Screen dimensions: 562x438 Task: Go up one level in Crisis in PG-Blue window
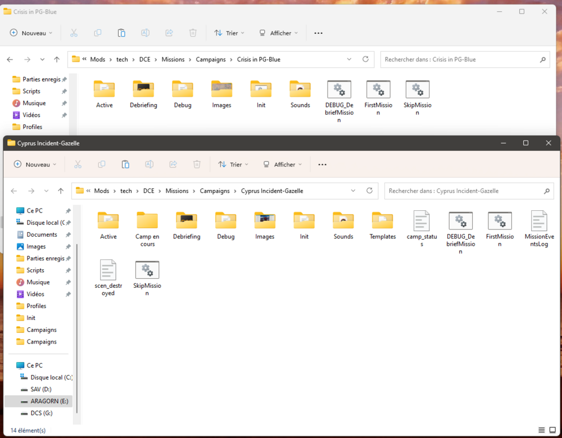coord(57,60)
